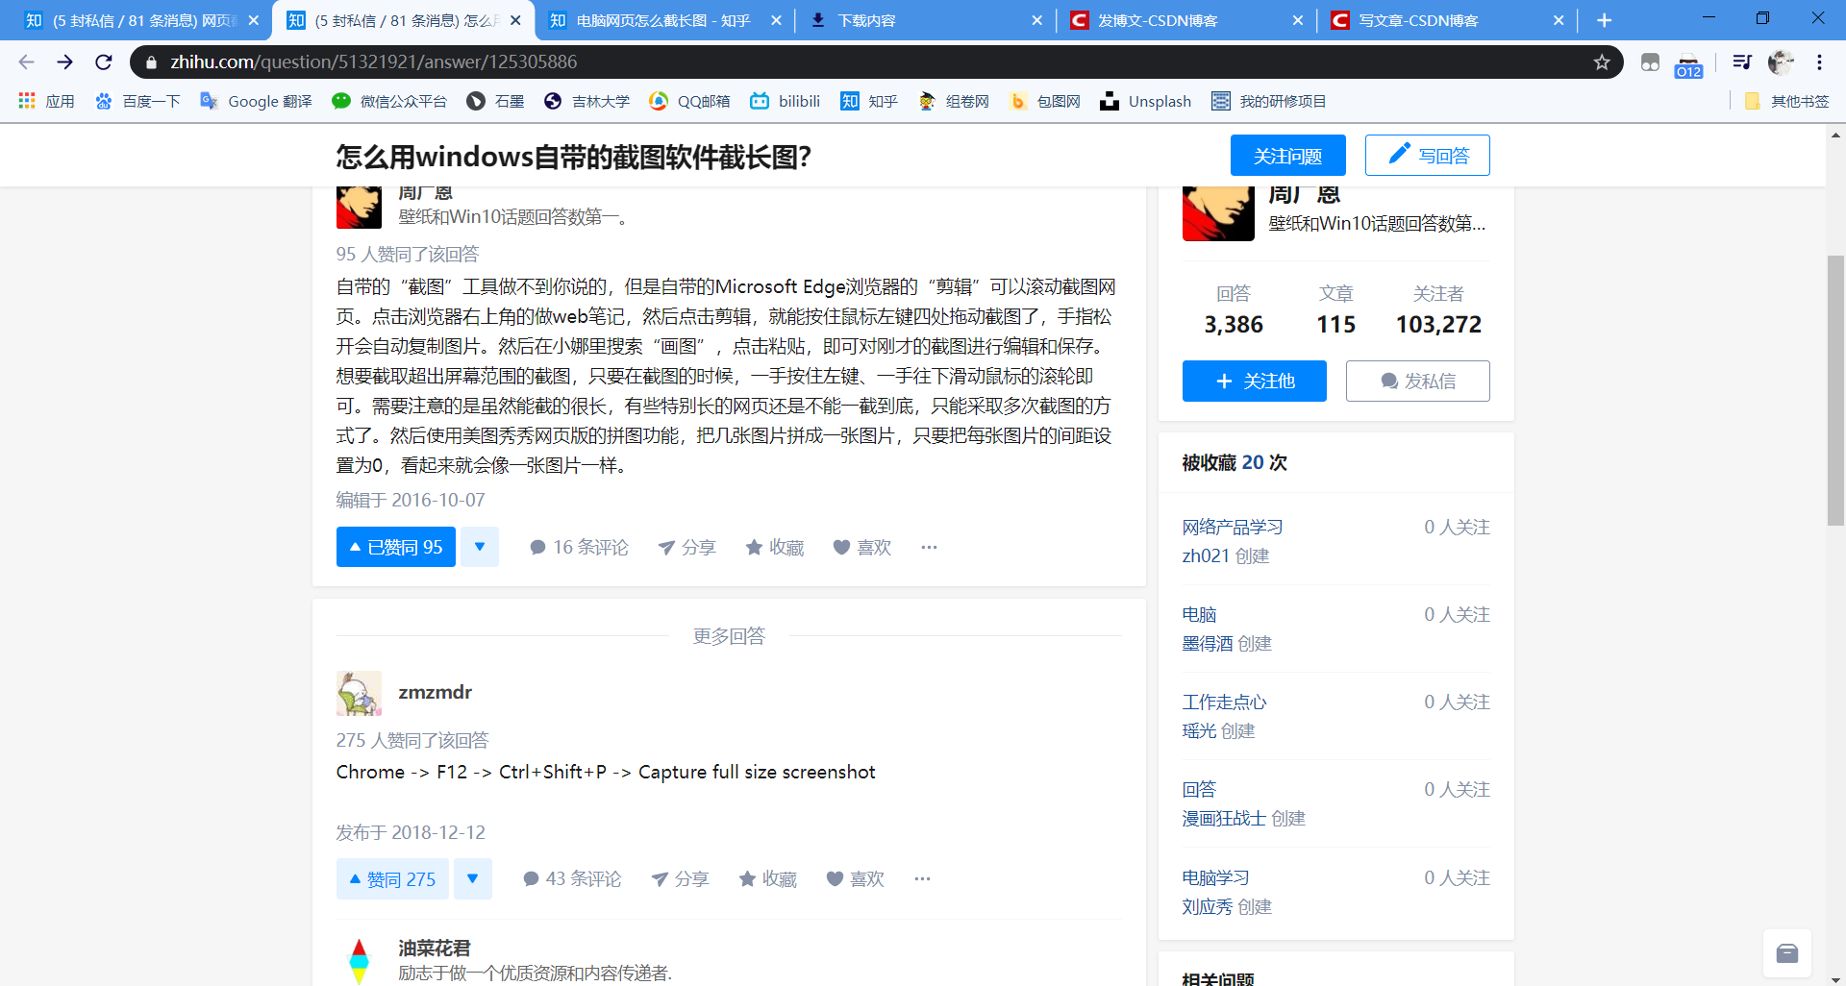Screen dimensions: 1846x986
Task: Open the 油菜花君 author link
Action: [435, 948]
